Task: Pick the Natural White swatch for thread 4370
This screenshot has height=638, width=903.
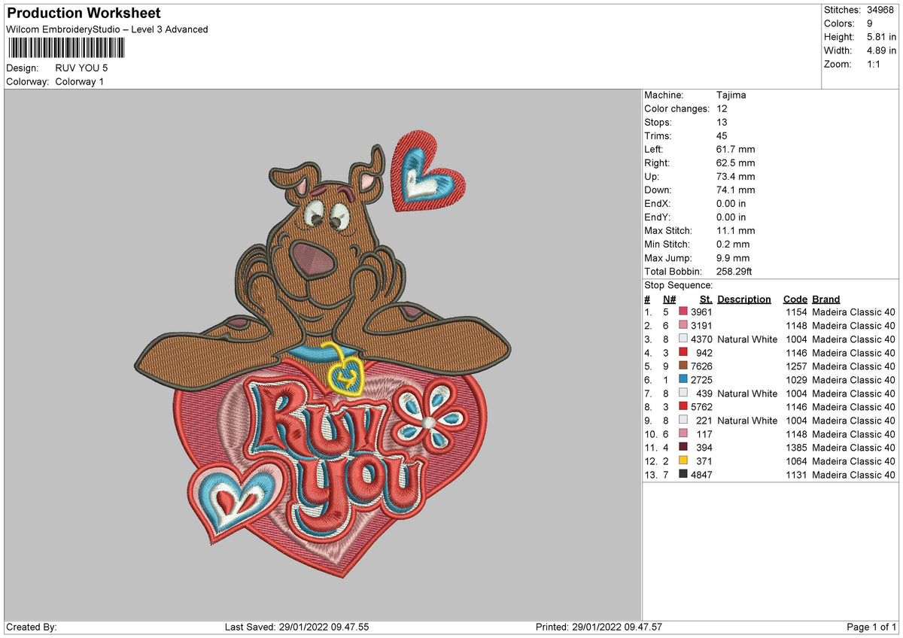Action: 684,339
